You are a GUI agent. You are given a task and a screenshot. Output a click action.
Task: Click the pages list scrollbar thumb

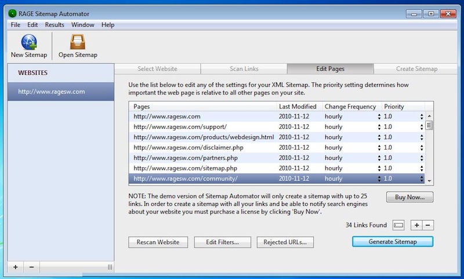tap(429, 126)
